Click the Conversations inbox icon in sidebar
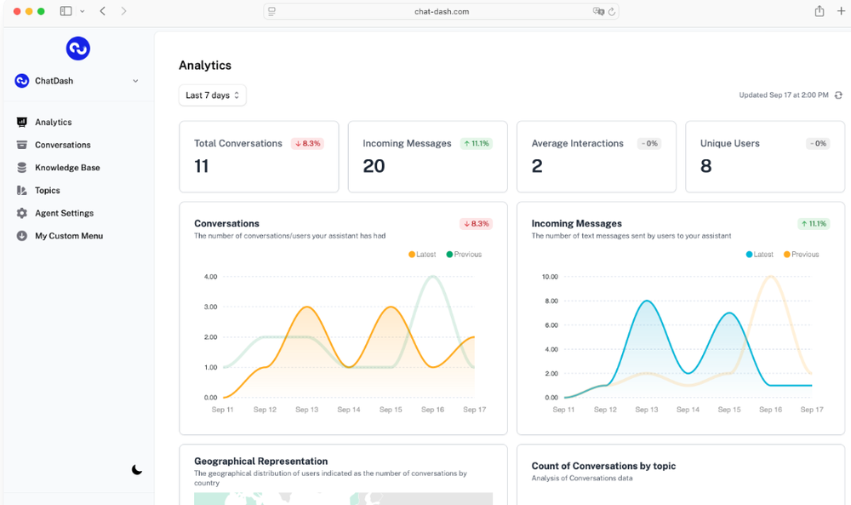The image size is (851, 505). pyautogui.click(x=22, y=145)
